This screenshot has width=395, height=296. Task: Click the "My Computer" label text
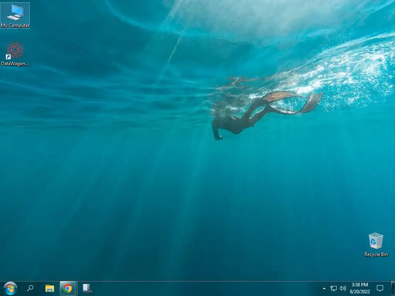[x=15, y=25]
